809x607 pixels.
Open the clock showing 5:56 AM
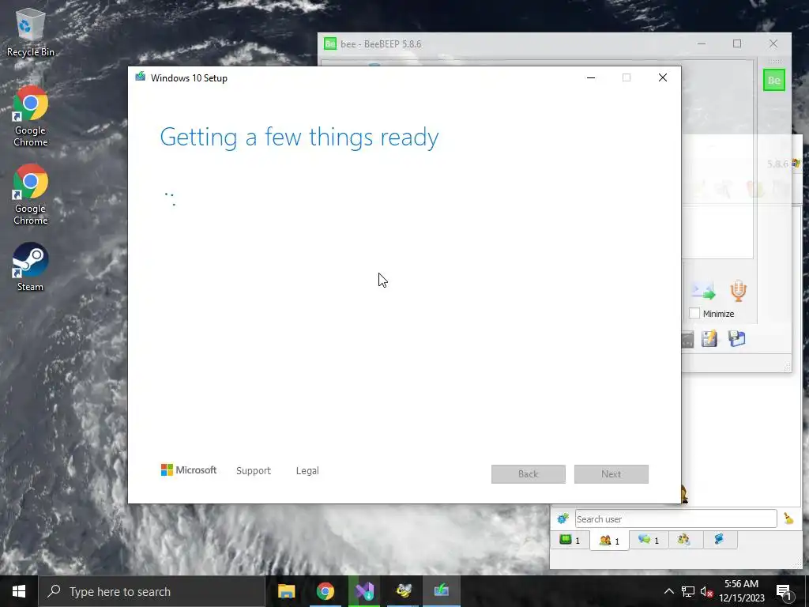click(x=741, y=591)
